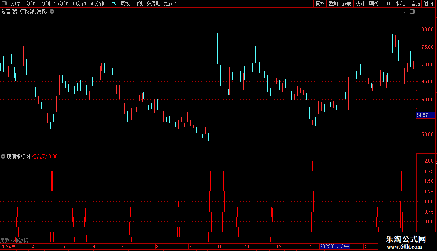Open the 多周期 multi-period view

point(153,3)
